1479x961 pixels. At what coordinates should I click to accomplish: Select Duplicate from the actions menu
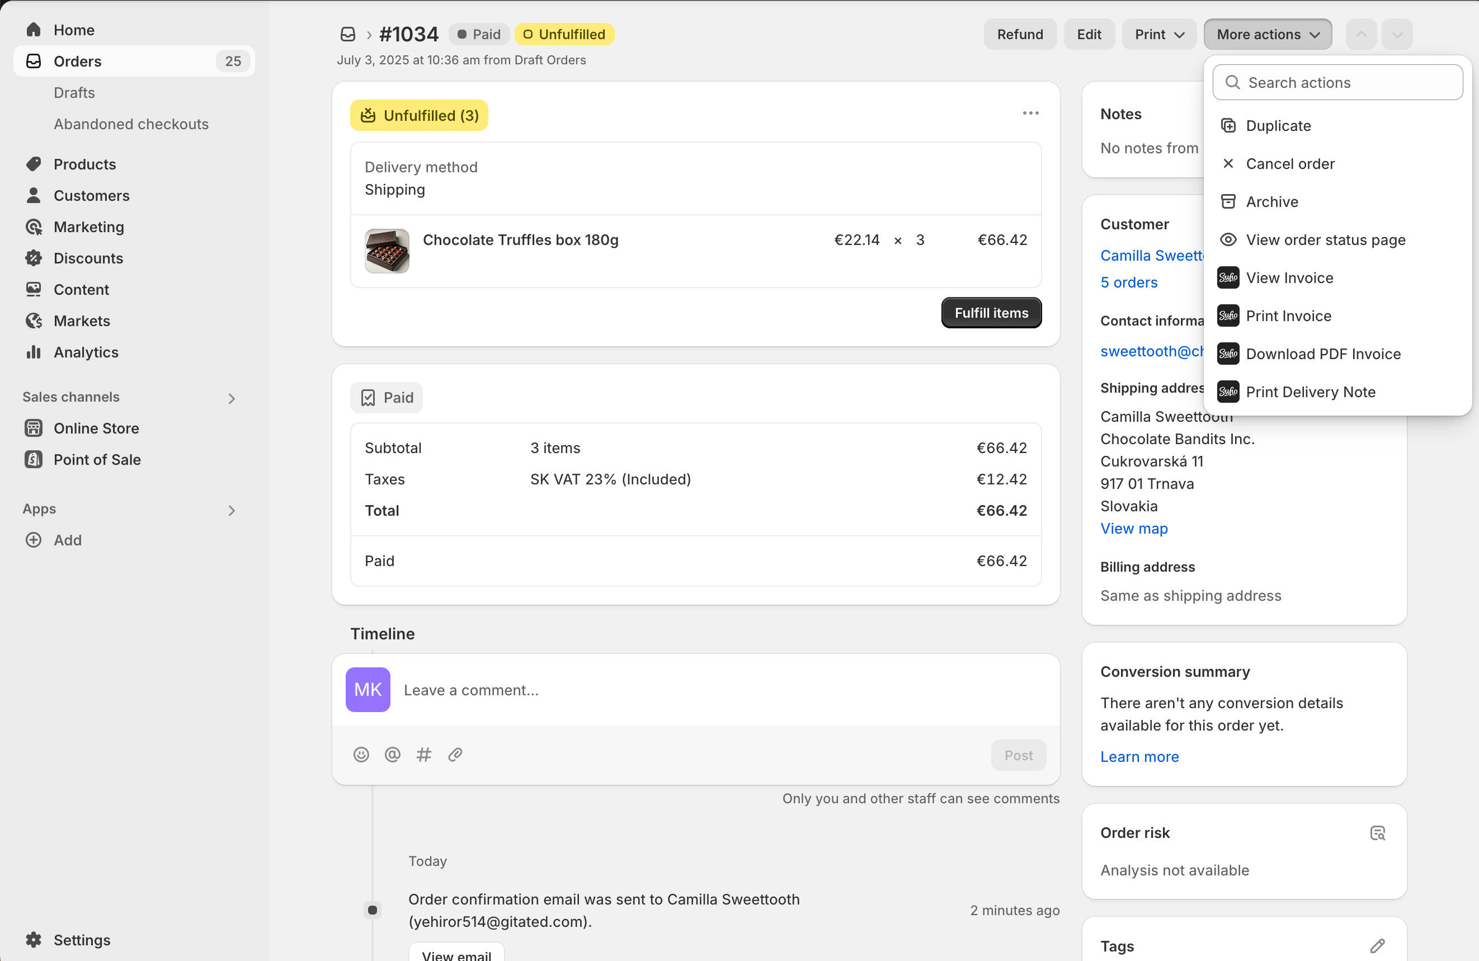click(1279, 125)
